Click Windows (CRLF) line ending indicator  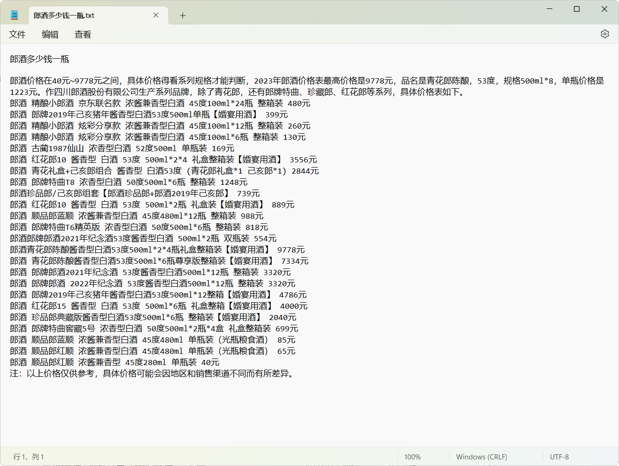481,457
